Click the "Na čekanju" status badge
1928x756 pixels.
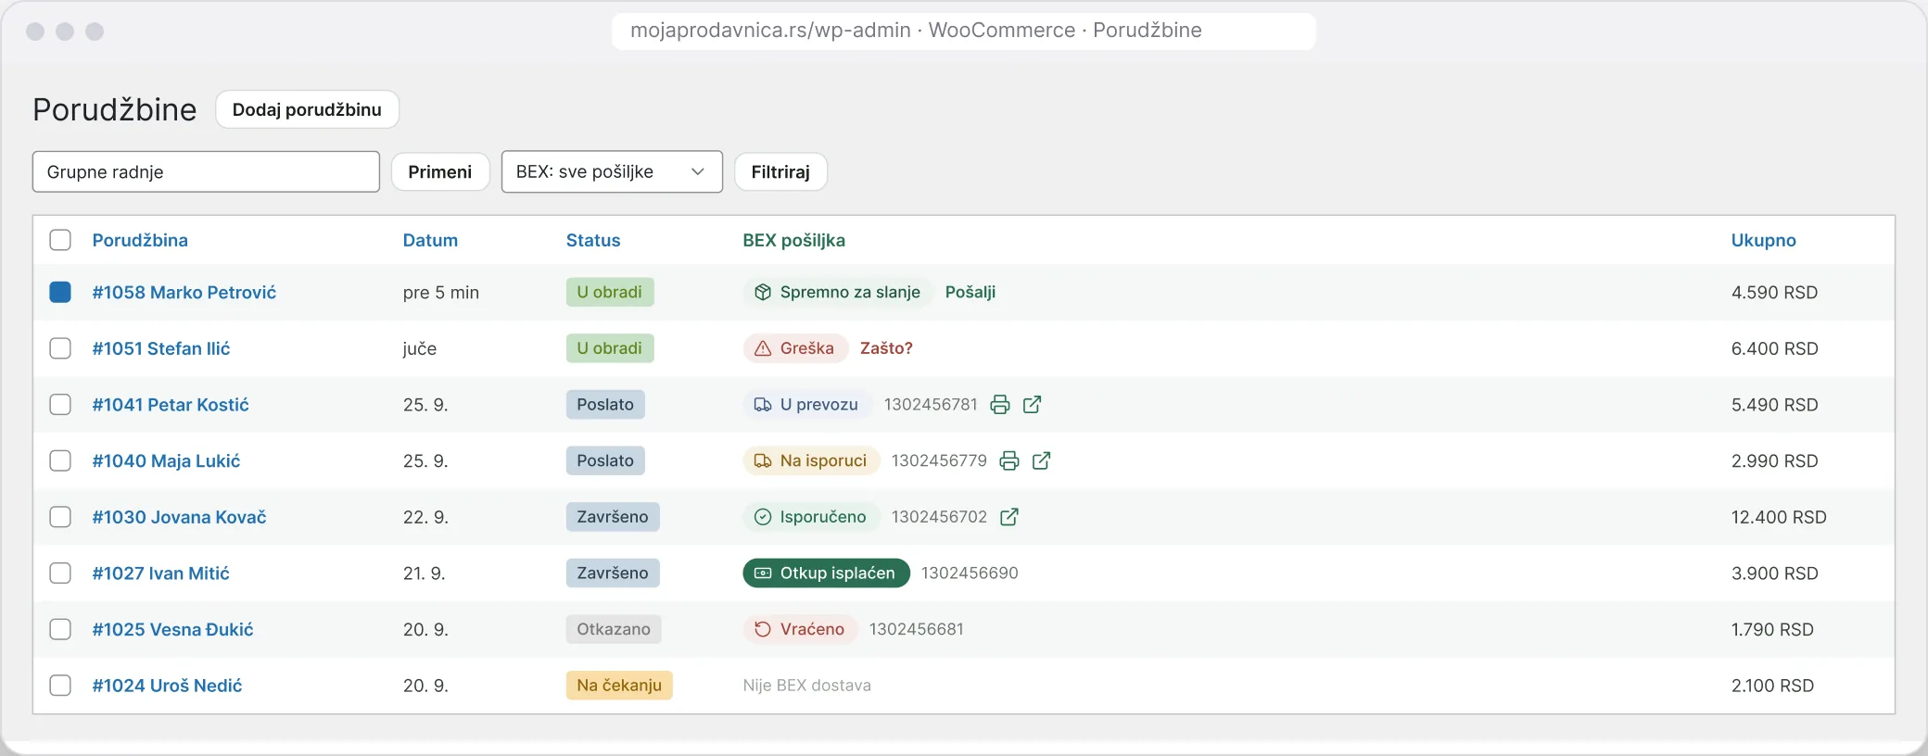(x=619, y=686)
